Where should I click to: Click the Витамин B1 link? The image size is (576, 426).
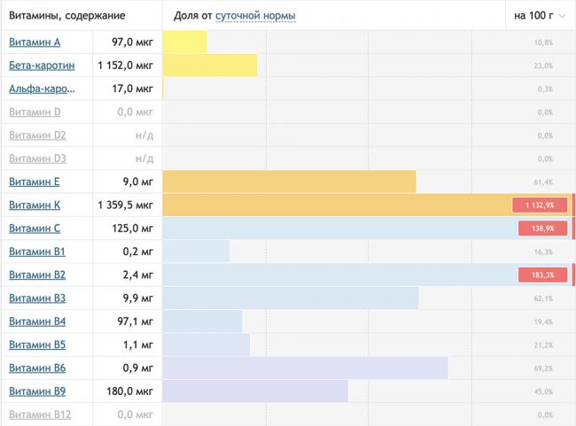[36, 252]
